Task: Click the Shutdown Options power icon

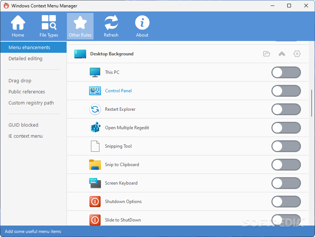Action: [95, 202]
